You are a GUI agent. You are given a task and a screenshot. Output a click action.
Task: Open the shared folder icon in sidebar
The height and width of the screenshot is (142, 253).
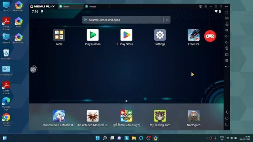click(x=227, y=54)
